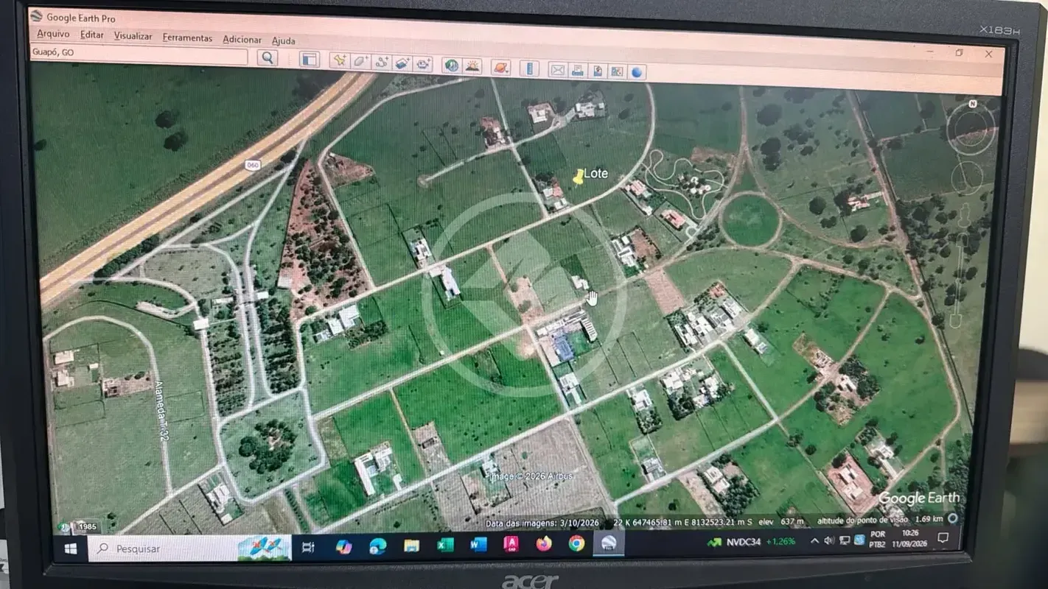Click the search field containing Guapó, GO
The width and height of the screenshot is (1048, 589).
coord(139,54)
